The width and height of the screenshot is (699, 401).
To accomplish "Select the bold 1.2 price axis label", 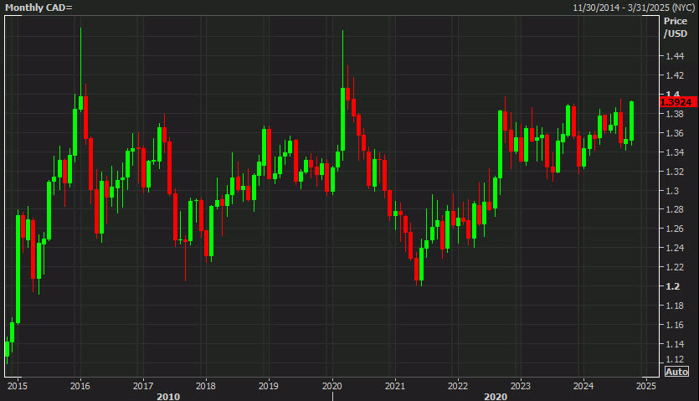I will (x=673, y=286).
